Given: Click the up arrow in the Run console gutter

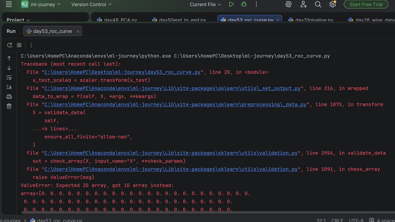Looking at the screenshot, I should tap(9, 58).
